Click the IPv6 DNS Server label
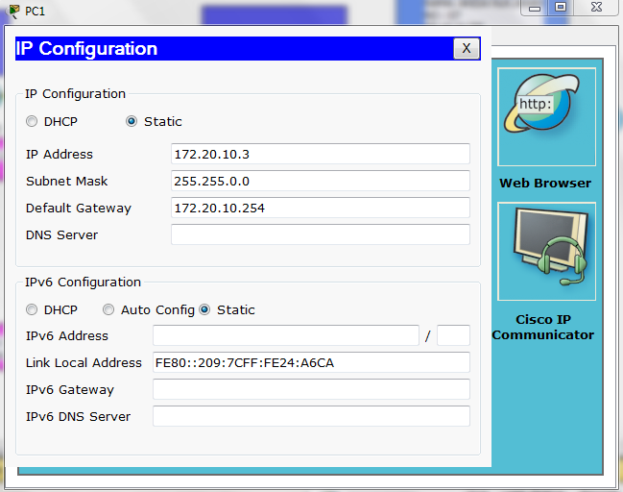Screen dimensions: 623x492 pos(78,416)
